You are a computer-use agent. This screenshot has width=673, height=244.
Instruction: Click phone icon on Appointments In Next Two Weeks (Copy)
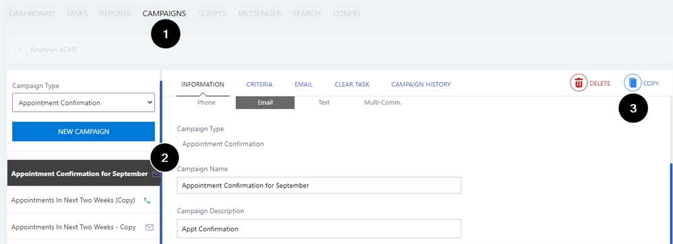(148, 200)
